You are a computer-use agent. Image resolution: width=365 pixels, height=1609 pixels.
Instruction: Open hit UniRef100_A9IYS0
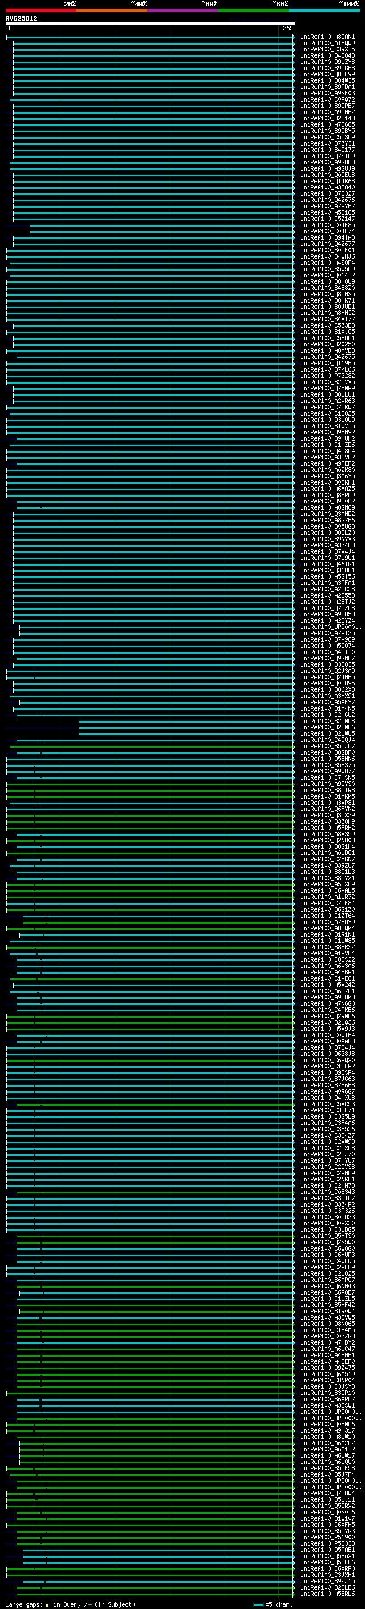pos(327,784)
